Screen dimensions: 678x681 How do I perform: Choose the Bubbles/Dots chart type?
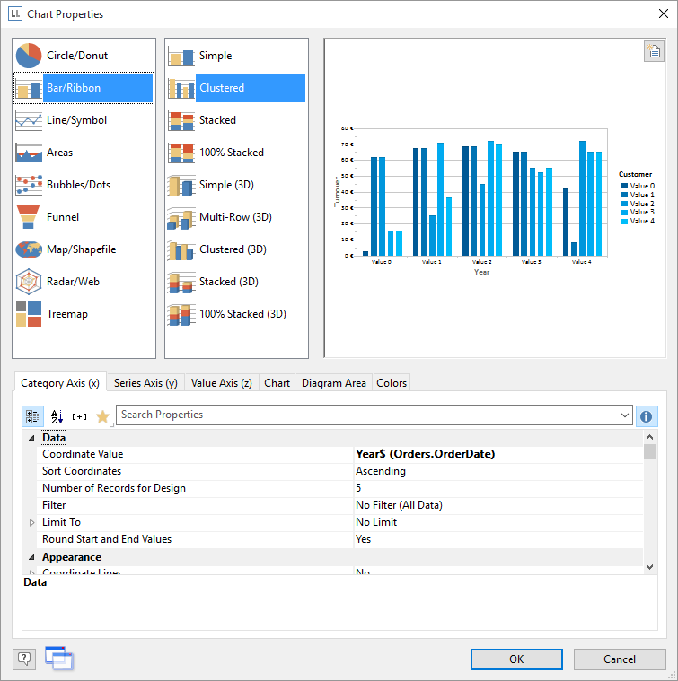pyautogui.click(x=78, y=185)
